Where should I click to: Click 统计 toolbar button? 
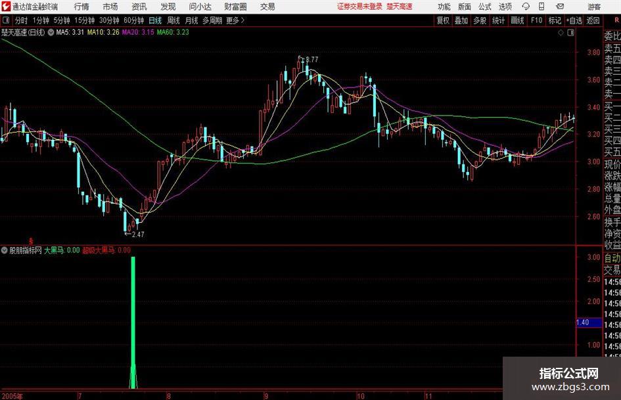[x=499, y=20]
